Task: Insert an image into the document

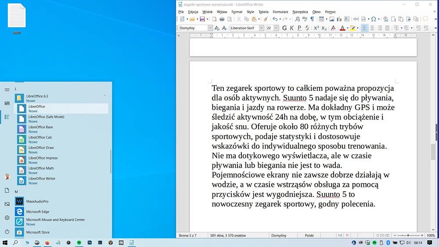Action: 332,19
